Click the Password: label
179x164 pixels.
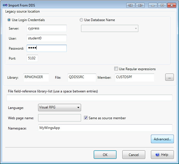tap(16, 48)
